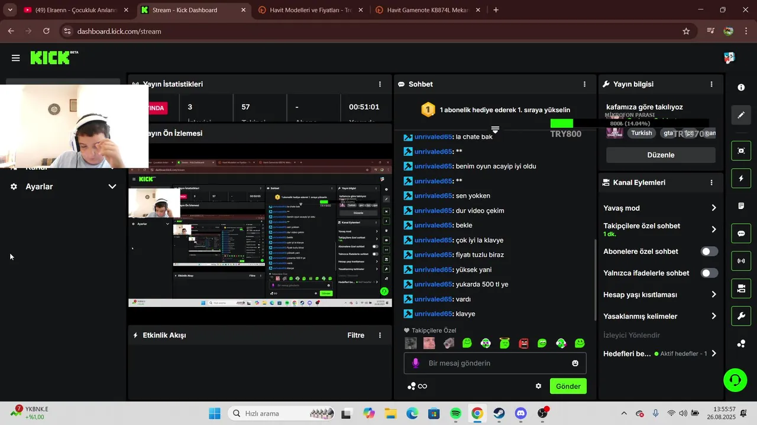Click the infinity points icon below chat
This screenshot has width=757, height=425.
point(418,386)
